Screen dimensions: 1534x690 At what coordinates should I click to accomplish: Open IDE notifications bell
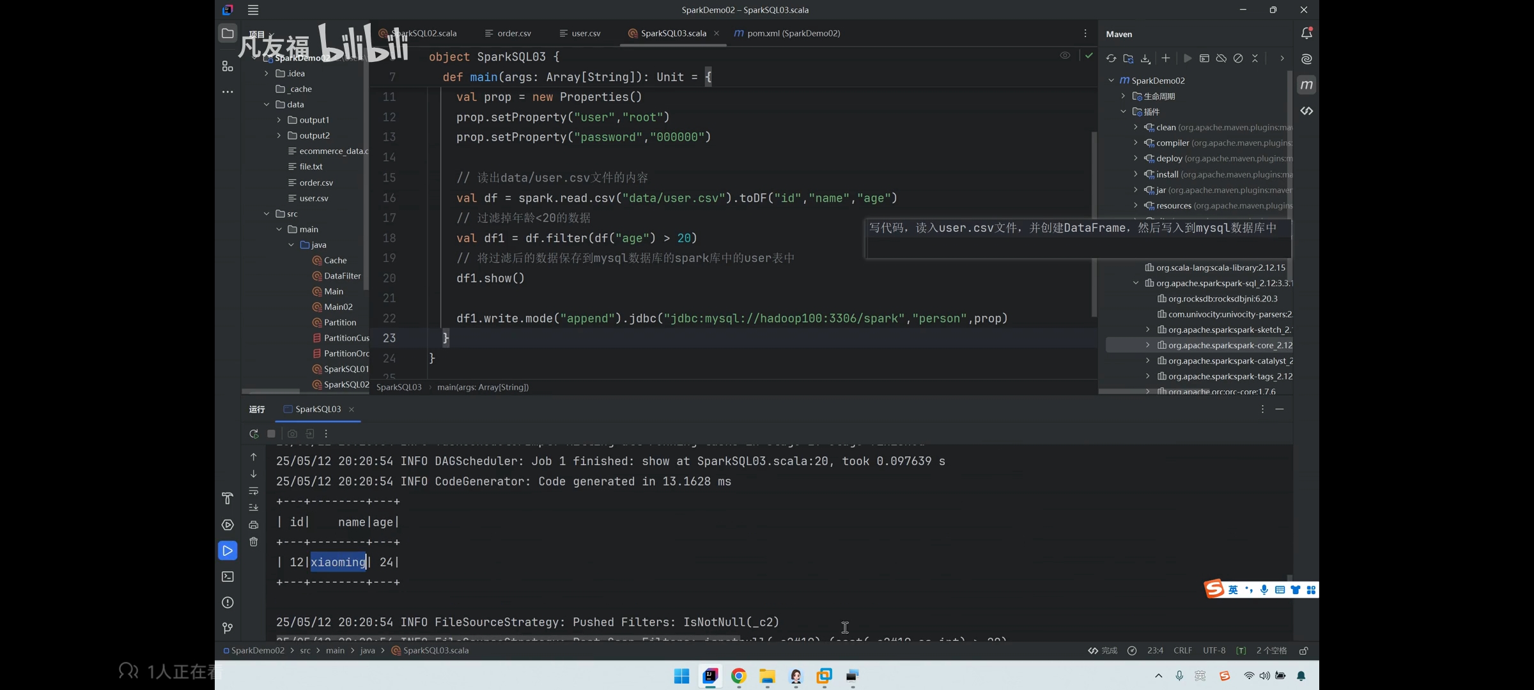(x=1306, y=33)
